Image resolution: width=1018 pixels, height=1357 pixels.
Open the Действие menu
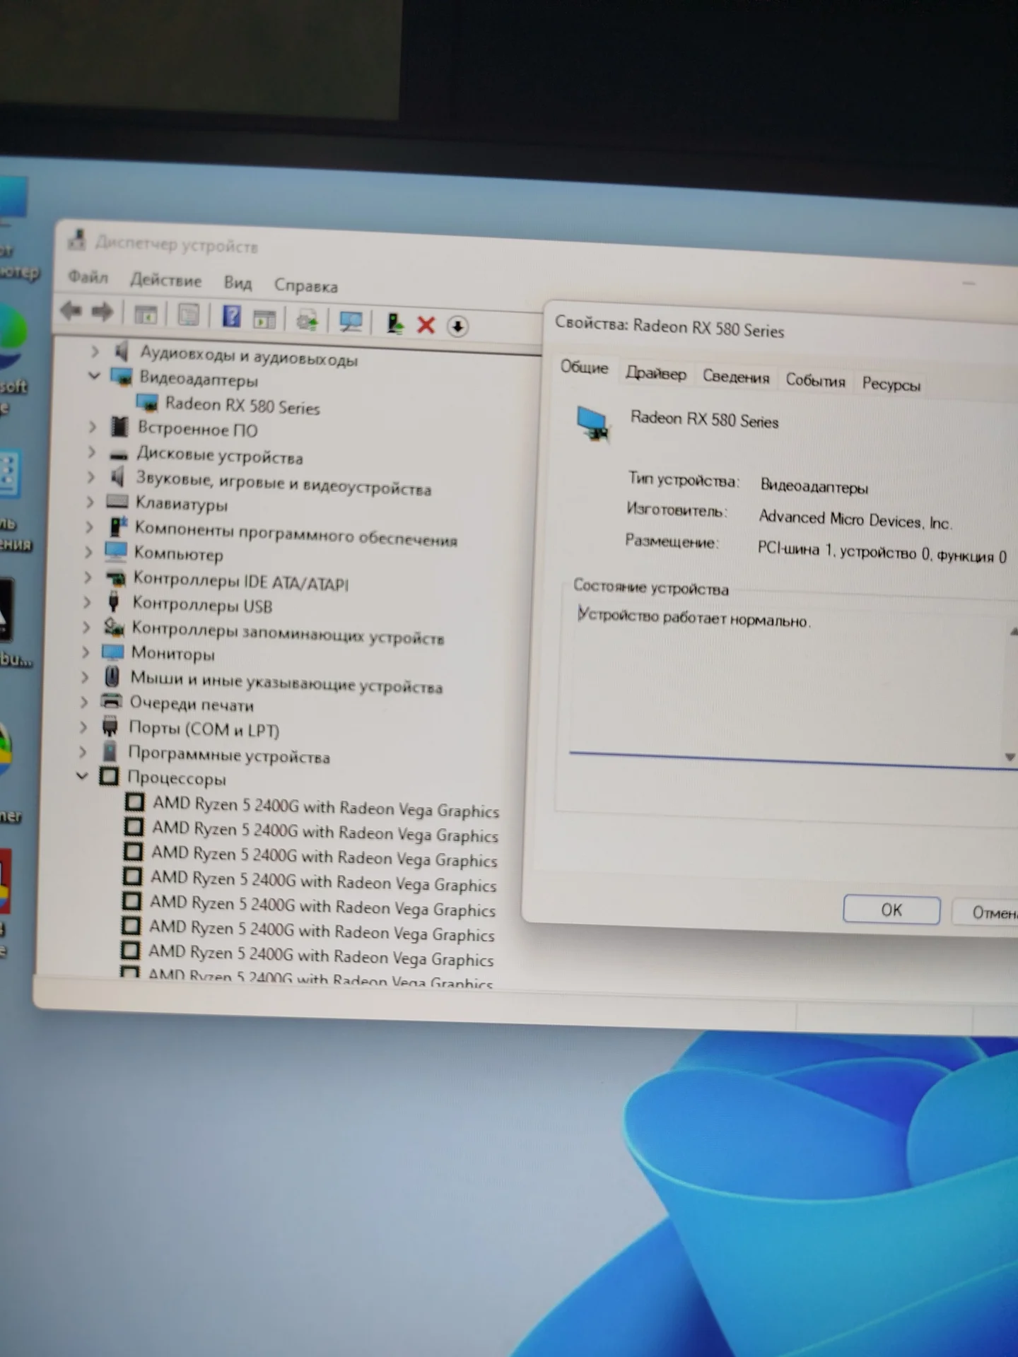point(166,280)
